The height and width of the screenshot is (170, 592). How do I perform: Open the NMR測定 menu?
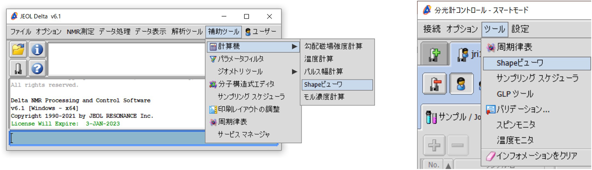[80, 32]
